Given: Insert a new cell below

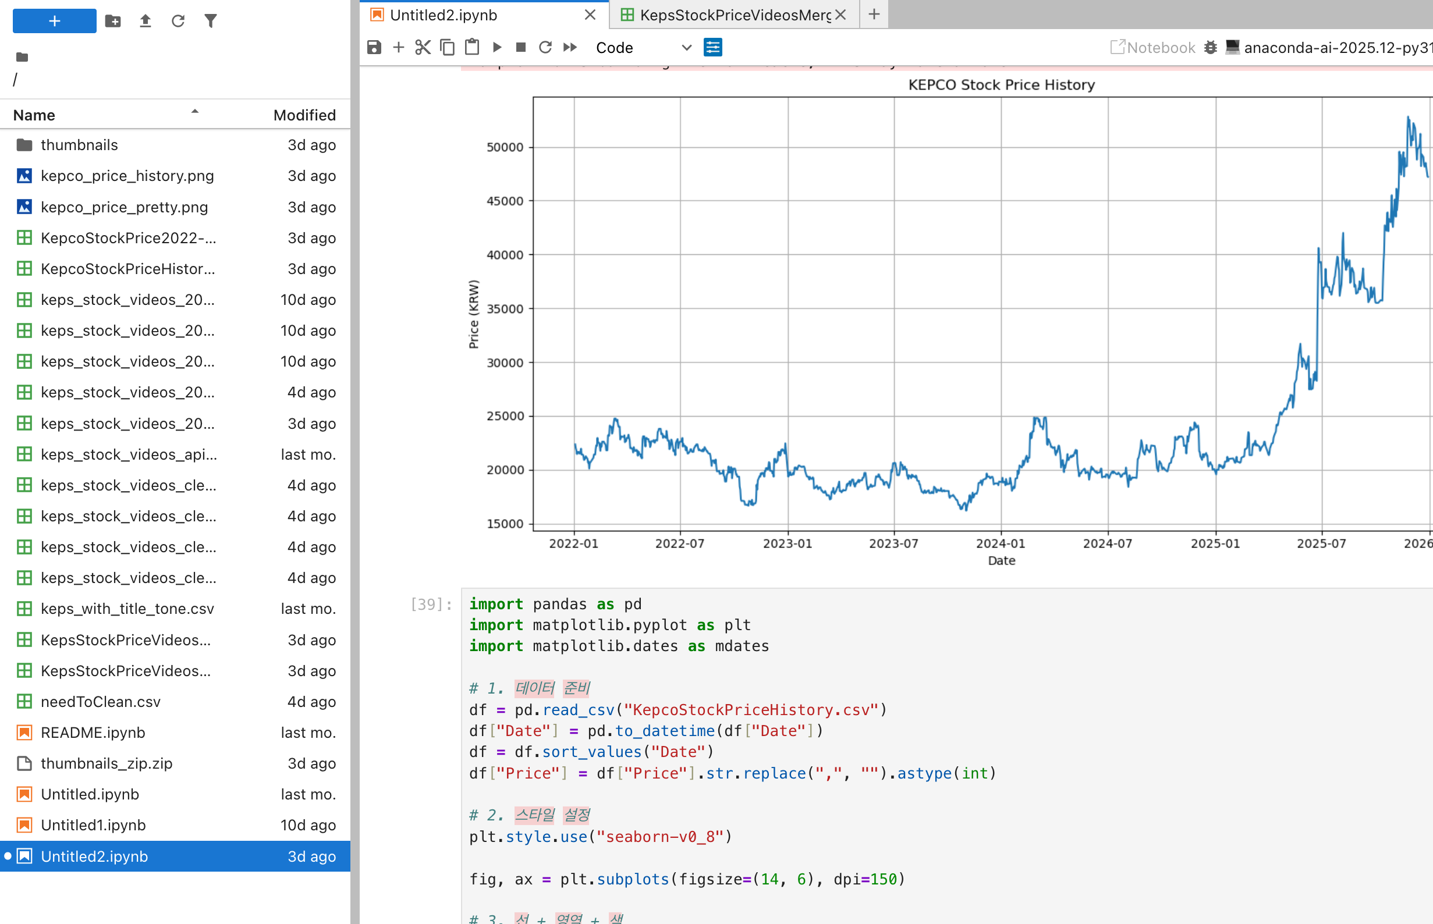Looking at the screenshot, I should 398,47.
